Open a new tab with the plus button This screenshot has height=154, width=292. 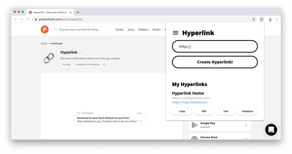78,12
